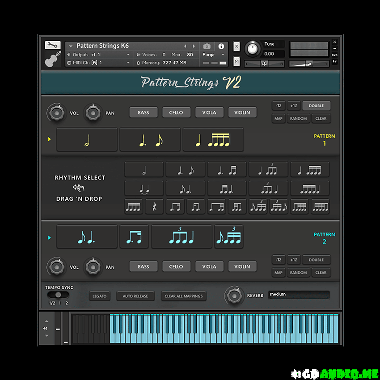Pick dotted eighth plus sixteenth in Rhythm Select grid
The width and height of the screenshot is (380, 380).
click(x=175, y=207)
